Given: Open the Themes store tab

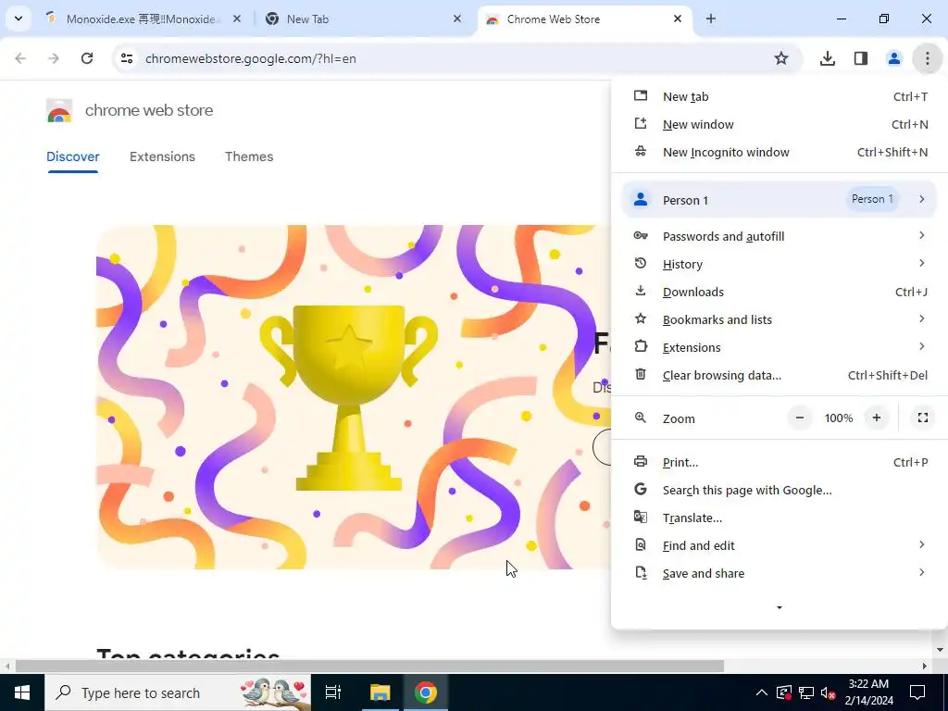Looking at the screenshot, I should (249, 156).
